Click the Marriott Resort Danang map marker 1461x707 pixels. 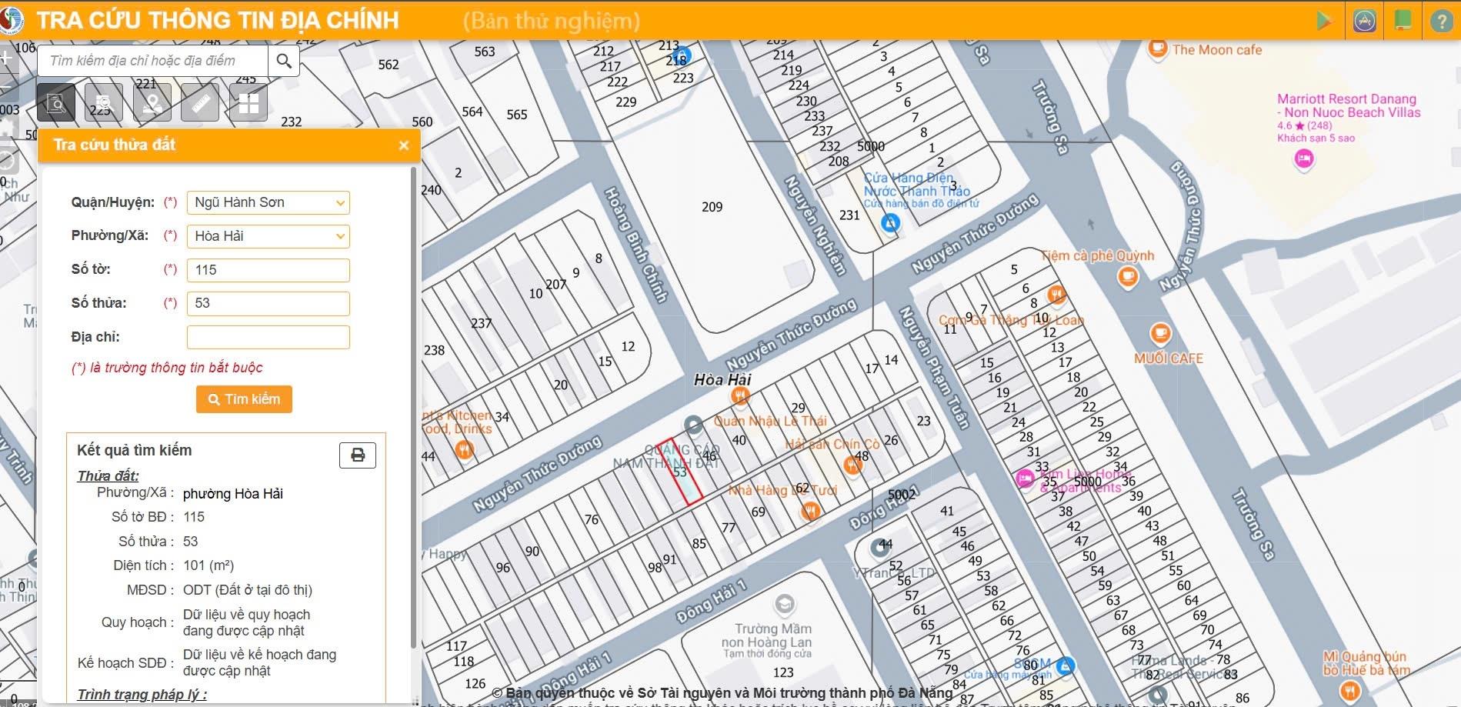(1304, 159)
